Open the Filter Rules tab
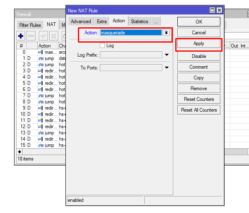Image resolution: width=249 pixels, height=213 pixels. click(x=30, y=25)
